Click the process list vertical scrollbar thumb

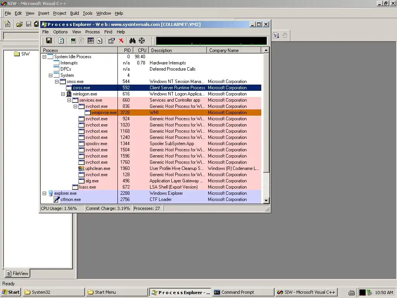[266, 113]
